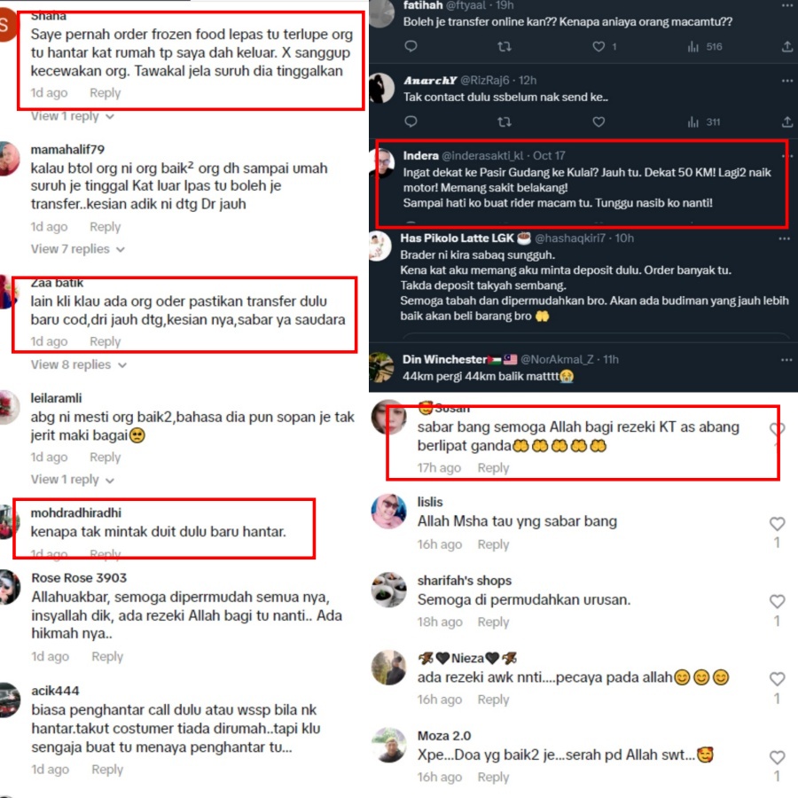Retweet AnarchY's tweet
Screen dimensions: 798x798
(x=505, y=122)
